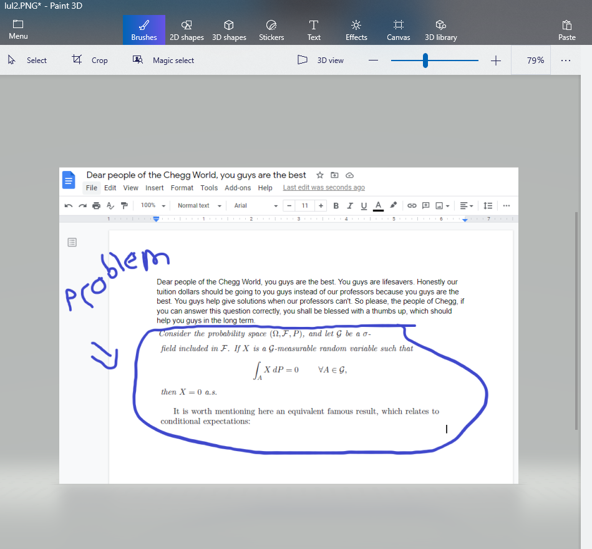Increase font size with plus button
Image resolution: width=592 pixels, height=549 pixels.
321,206
